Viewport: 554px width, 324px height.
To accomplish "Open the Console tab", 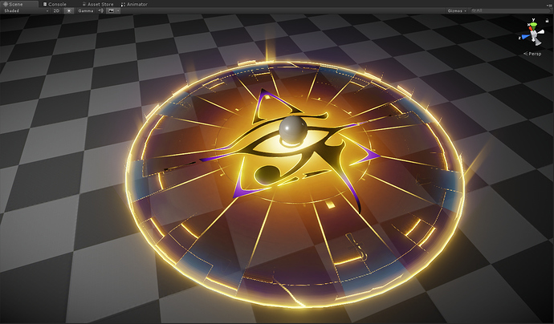I will (x=55, y=4).
